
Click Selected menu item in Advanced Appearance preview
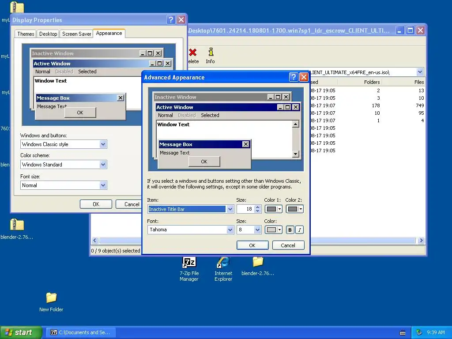tap(210, 115)
